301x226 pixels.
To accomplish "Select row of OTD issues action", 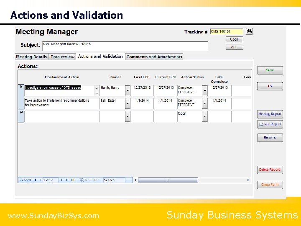I will [x=21, y=90].
